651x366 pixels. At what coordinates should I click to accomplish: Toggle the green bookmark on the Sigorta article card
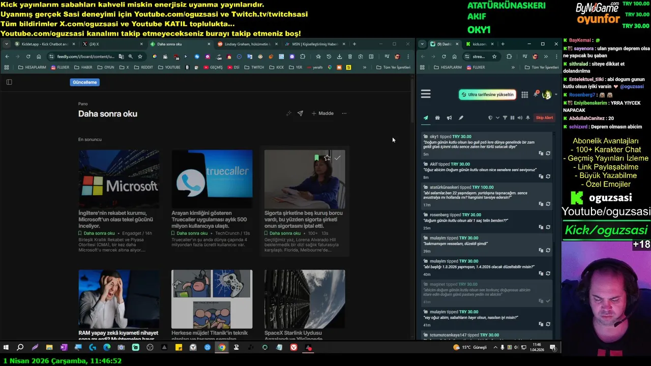point(316,158)
